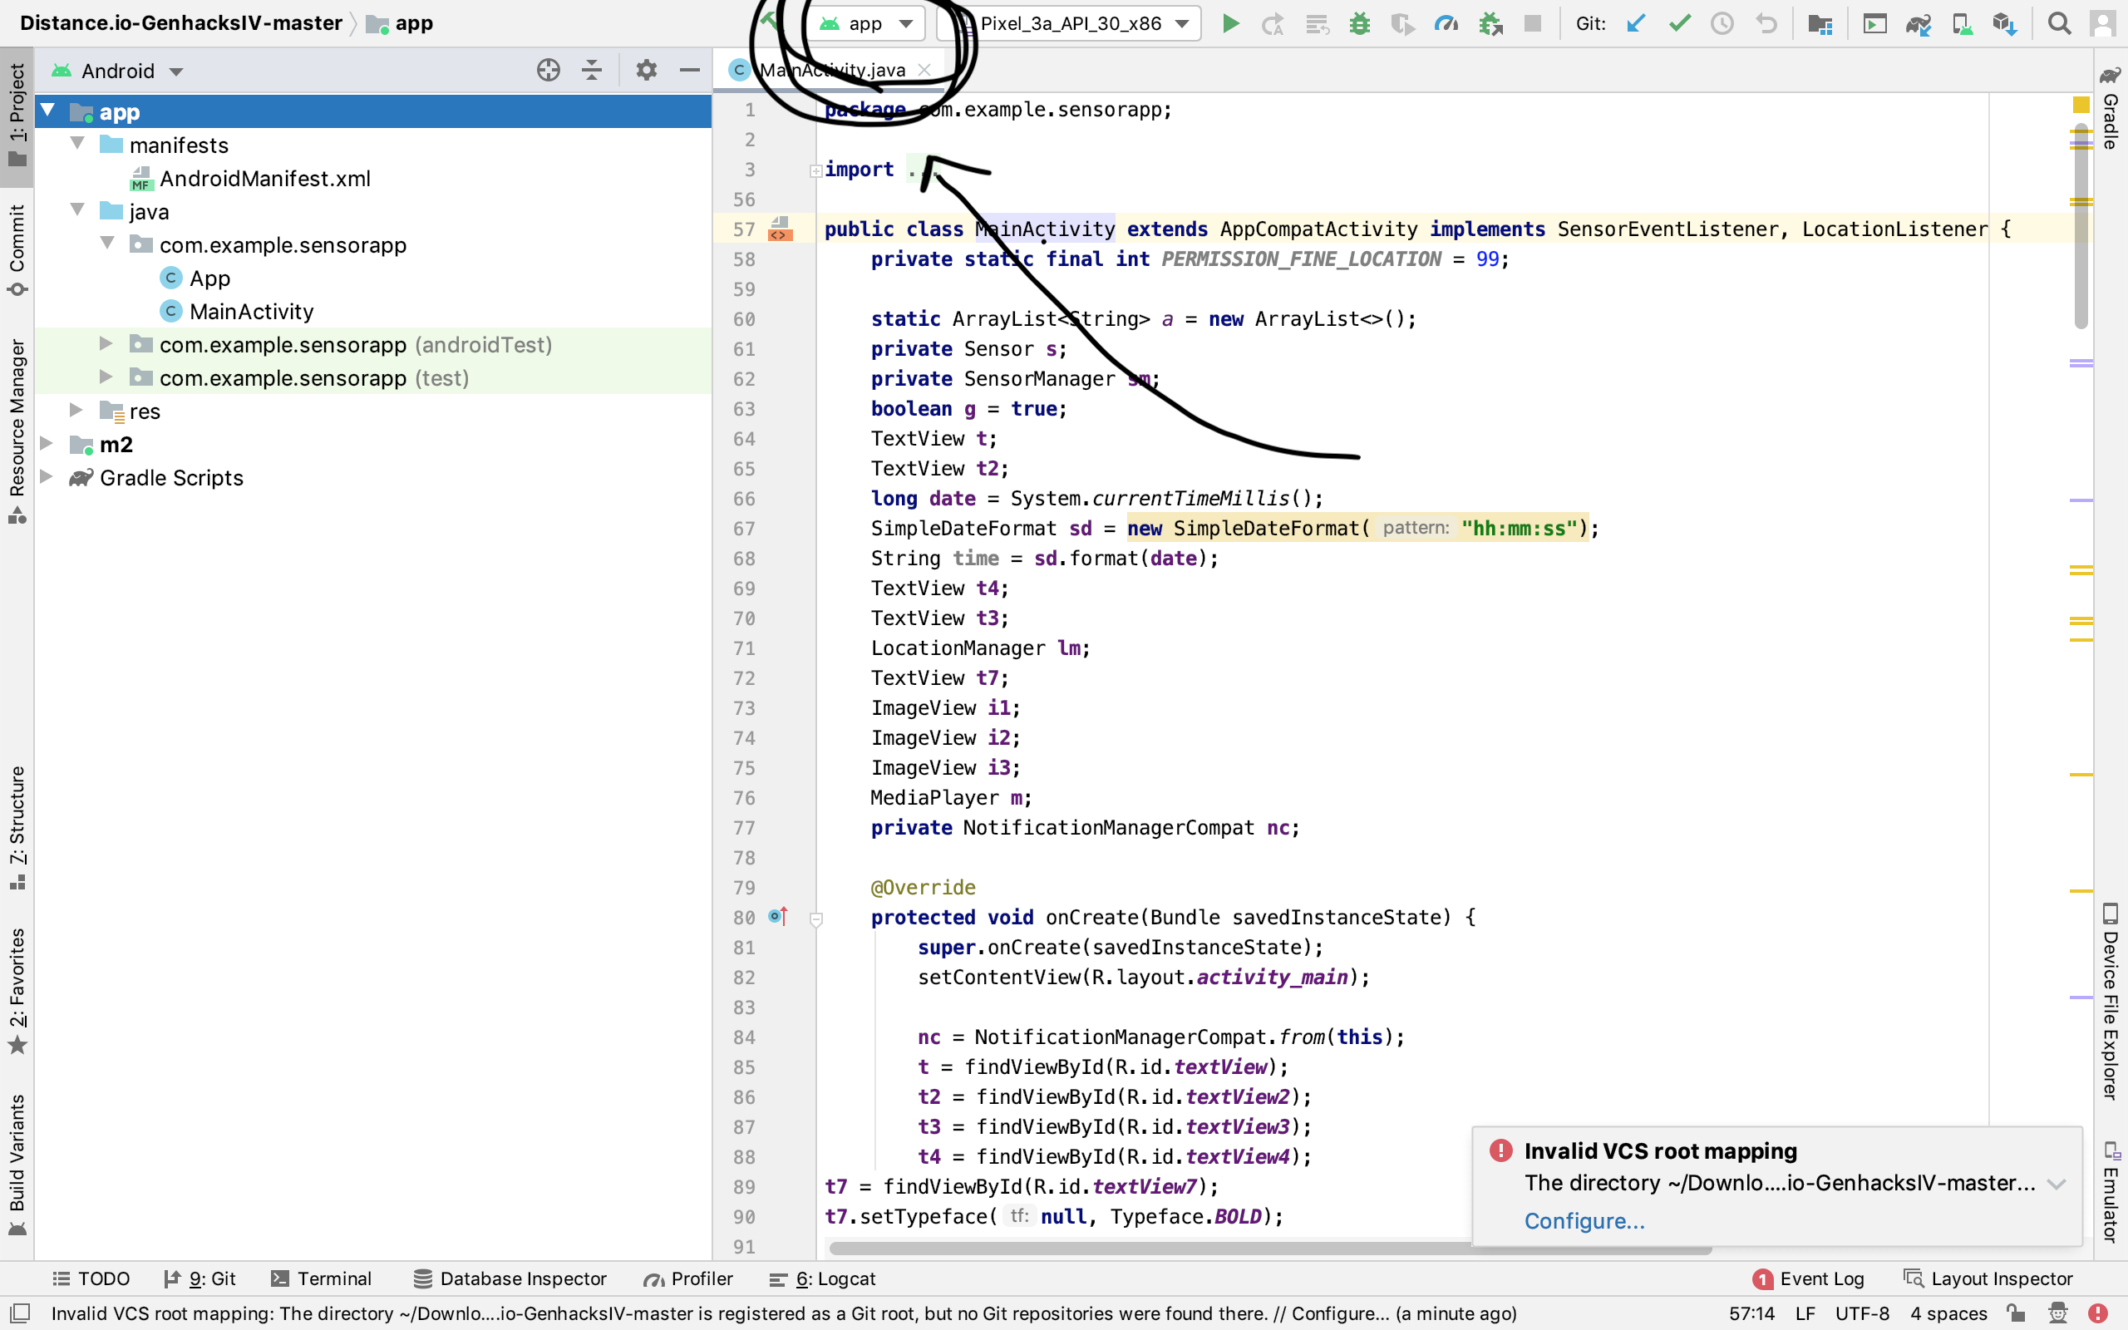Open the Terminal tab at bottom
The width and height of the screenshot is (2128, 1330).
[x=322, y=1278]
